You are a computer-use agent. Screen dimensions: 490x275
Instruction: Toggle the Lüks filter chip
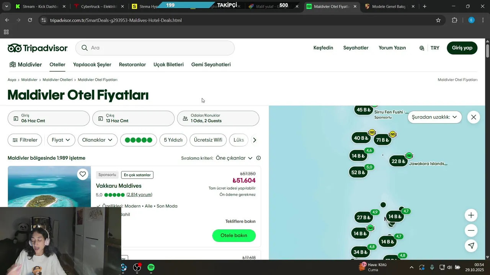(x=239, y=140)
